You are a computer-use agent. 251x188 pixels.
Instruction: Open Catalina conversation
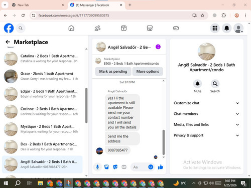point(42,59)
